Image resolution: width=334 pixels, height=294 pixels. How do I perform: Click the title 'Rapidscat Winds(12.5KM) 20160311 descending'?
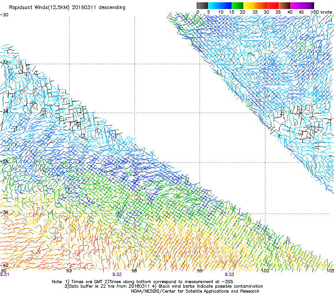67,8
